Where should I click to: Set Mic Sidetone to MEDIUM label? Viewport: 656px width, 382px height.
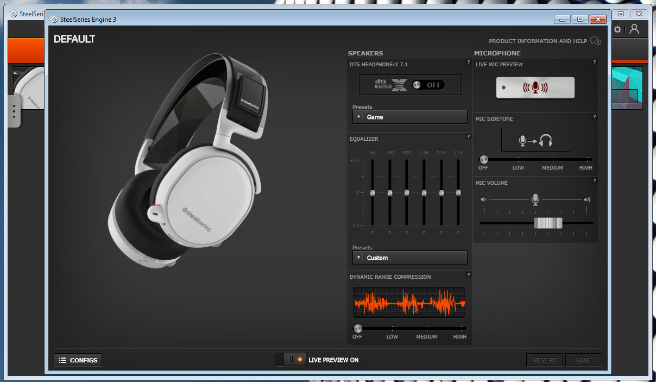[552, 168]
